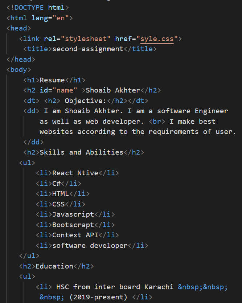Click the C# list item text

pos(56,183)
